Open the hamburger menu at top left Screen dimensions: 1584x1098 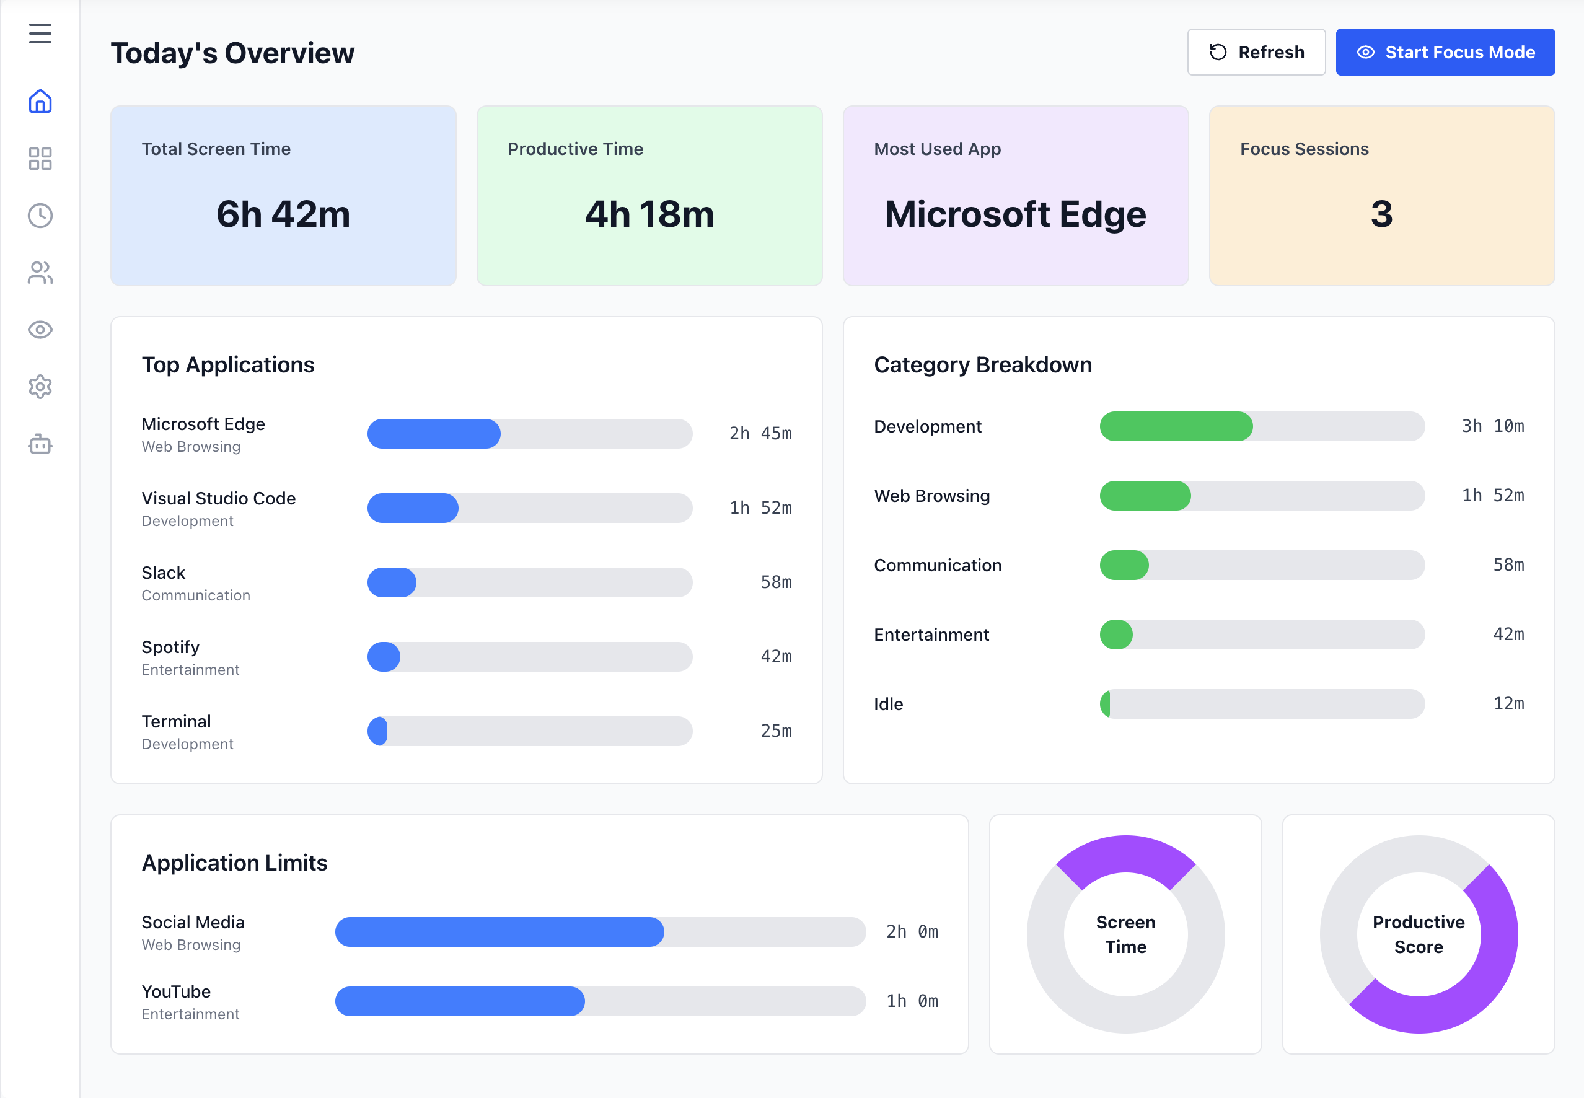(39, 32)
